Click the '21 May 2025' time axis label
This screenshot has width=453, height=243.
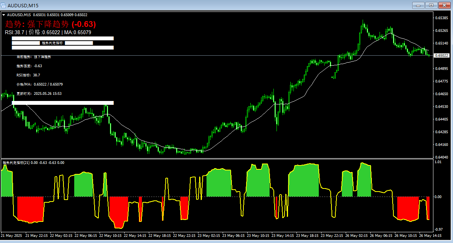click(x=11, y=235)
